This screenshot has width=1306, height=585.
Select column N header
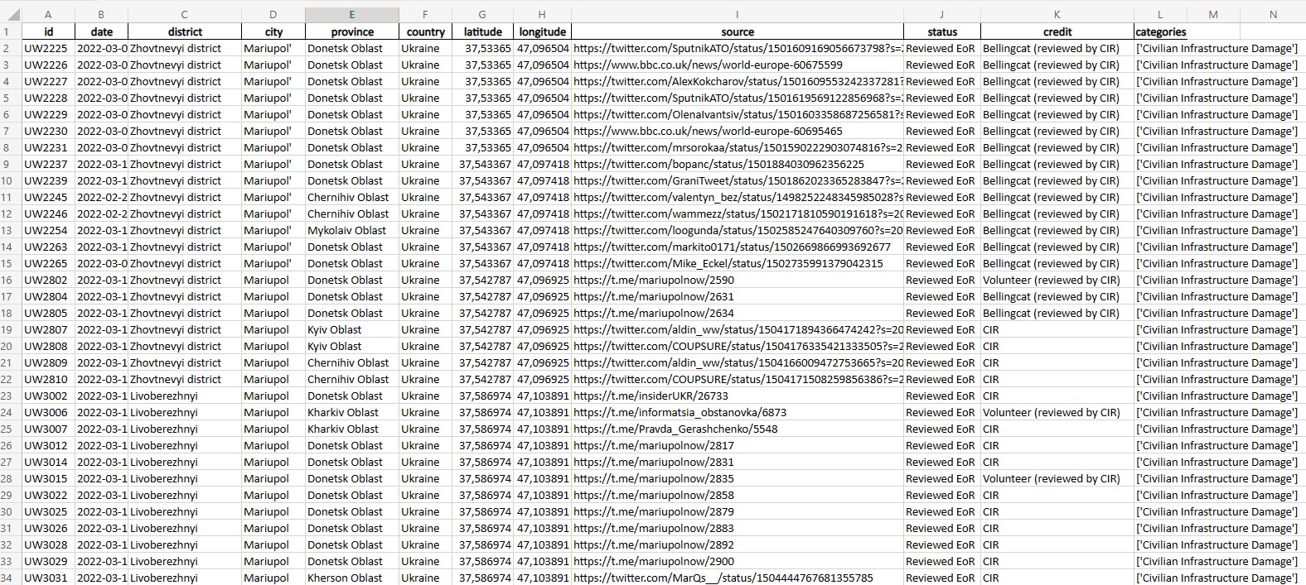tap(1273, 15)
